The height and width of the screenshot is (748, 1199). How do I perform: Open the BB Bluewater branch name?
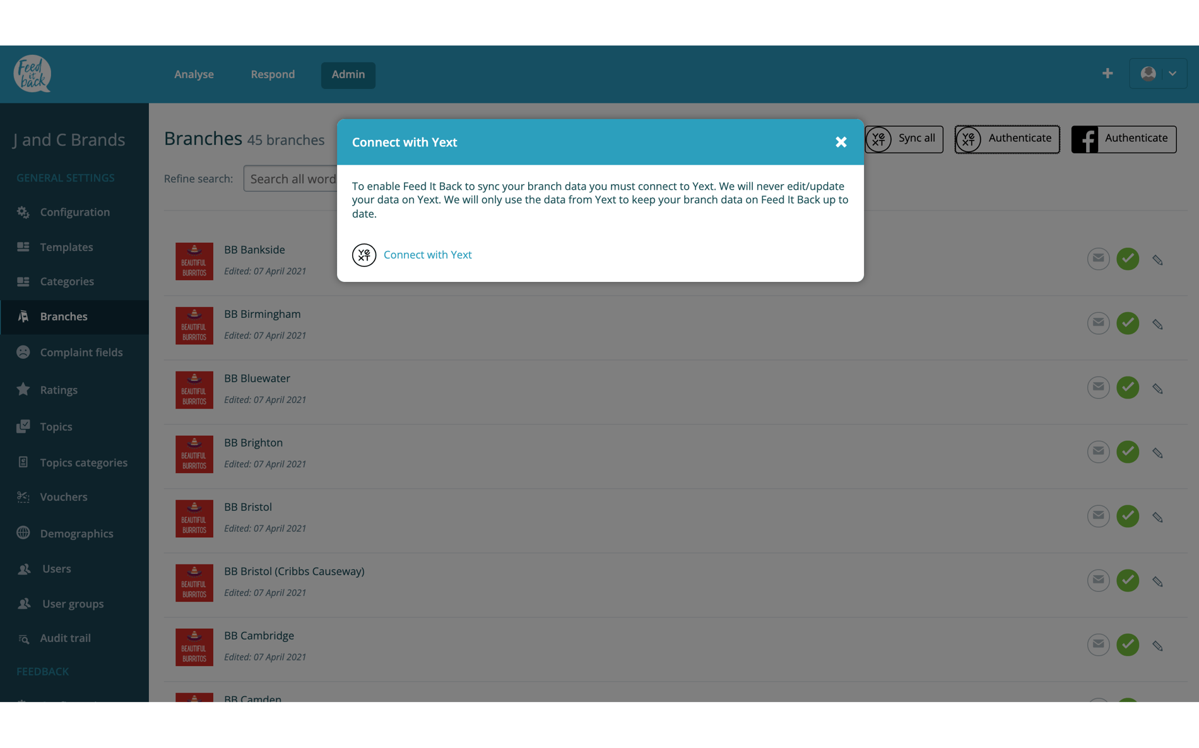pyautogui.click(x=257, y=378)
